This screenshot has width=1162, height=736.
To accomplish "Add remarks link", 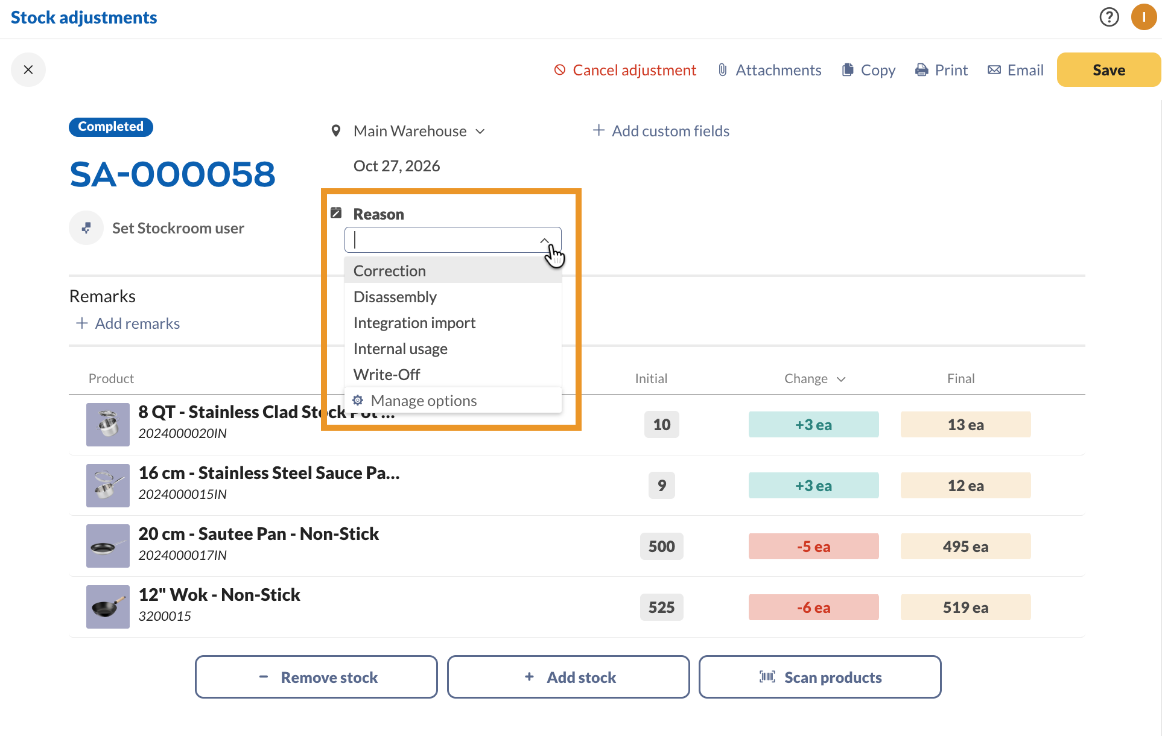I will pyautogui.click(x=128, y=323).
